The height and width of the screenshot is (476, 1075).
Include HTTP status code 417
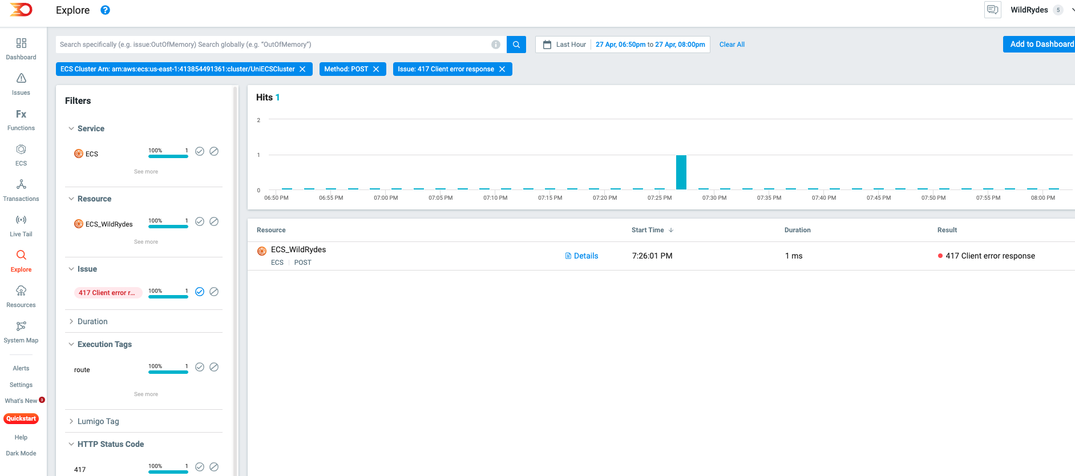(x=200, y=467)
